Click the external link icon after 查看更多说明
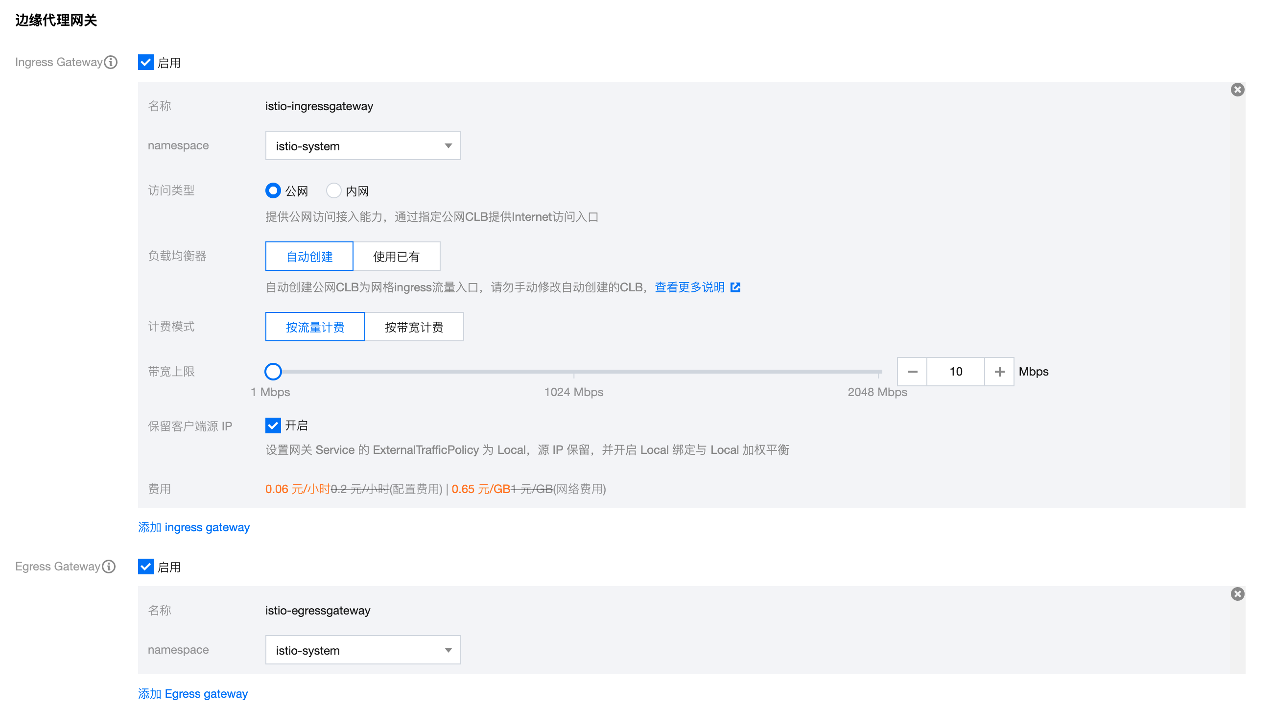 pyautogui.click(x=736, y=288)
